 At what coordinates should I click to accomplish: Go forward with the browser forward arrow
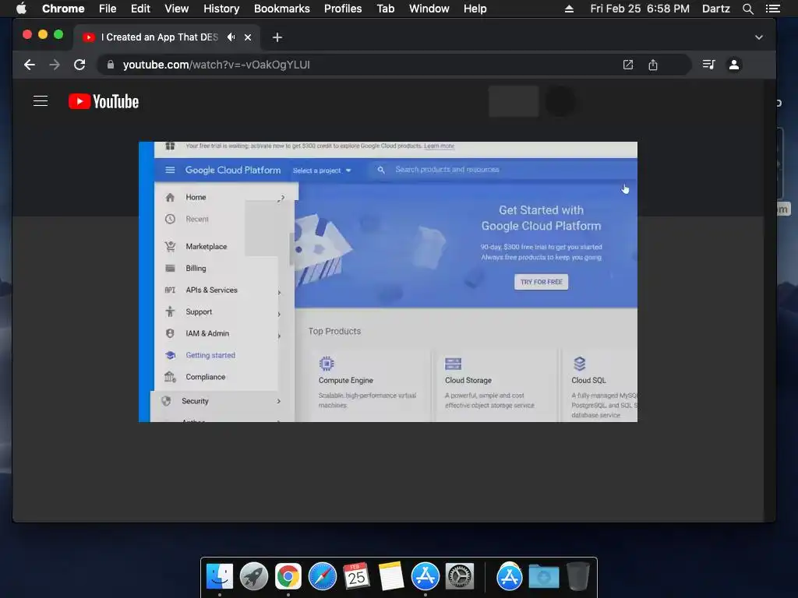(55, 65)
